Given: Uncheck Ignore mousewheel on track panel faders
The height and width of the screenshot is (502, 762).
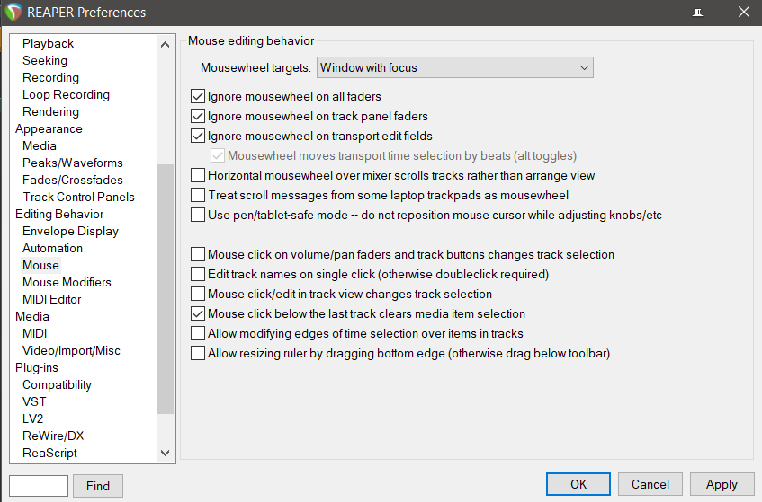Looking at the screenshot, I should pos(198,117).
